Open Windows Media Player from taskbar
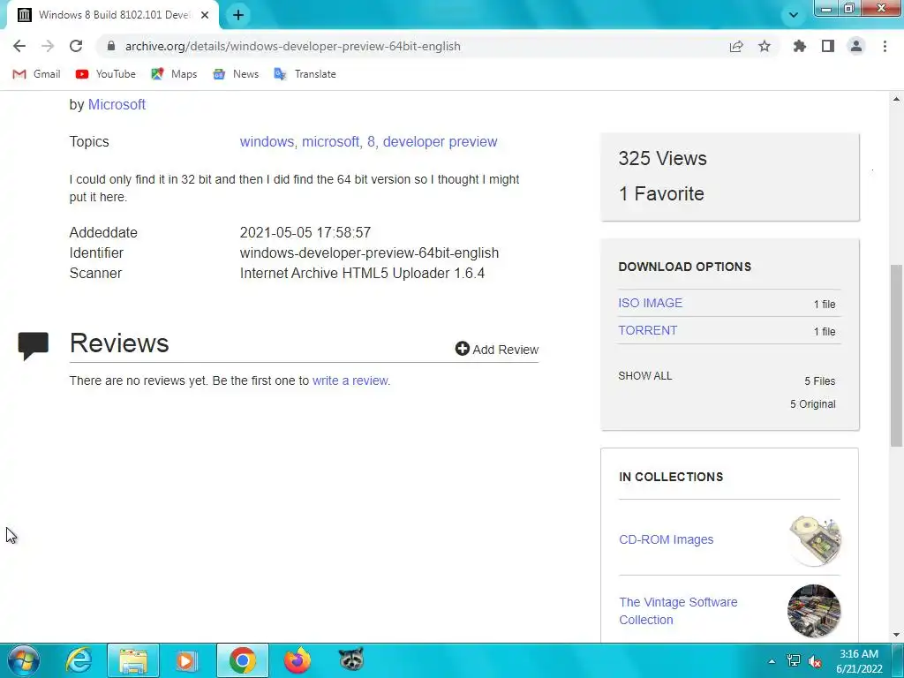This screenshot has height=678, width=904. point(185,660)
